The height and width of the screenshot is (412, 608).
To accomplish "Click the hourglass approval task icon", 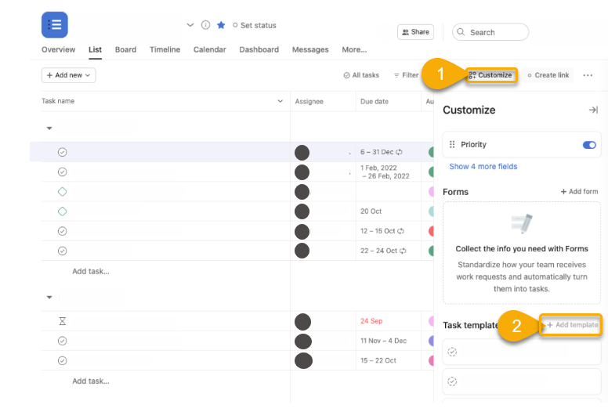I will pos(63,321).
